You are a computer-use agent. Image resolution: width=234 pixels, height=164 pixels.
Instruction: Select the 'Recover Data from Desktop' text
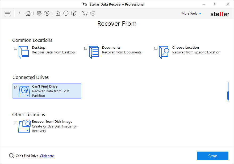(53, 52)
